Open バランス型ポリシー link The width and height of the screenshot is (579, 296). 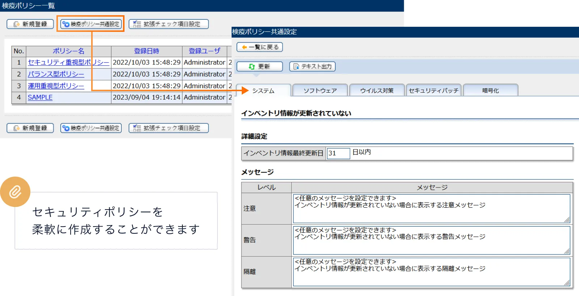click(56, 74)
